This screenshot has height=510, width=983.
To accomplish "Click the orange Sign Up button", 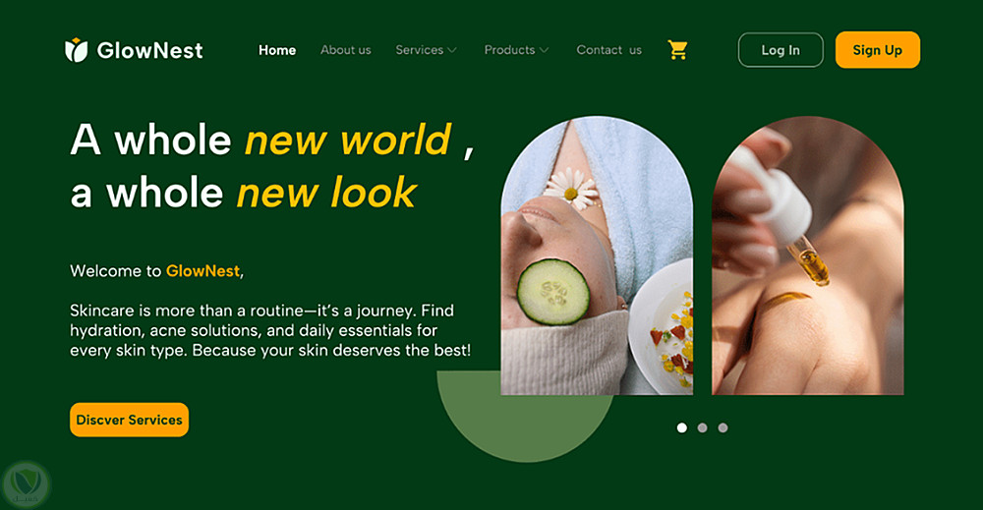I will (878, 50).
